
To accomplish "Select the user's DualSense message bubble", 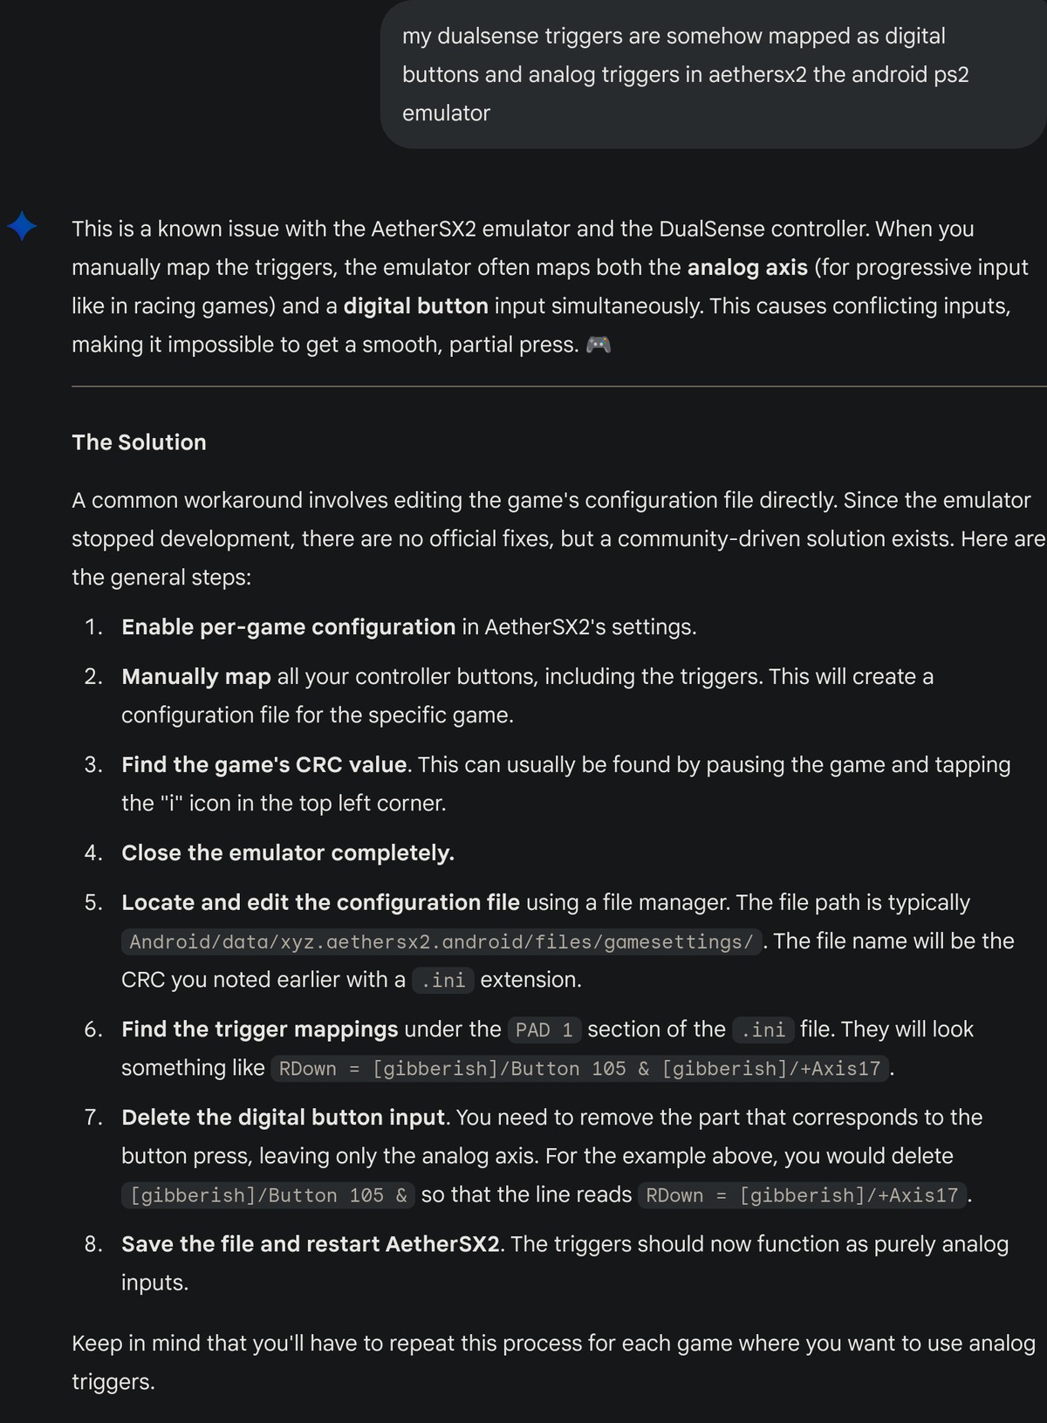I will 713,74.
